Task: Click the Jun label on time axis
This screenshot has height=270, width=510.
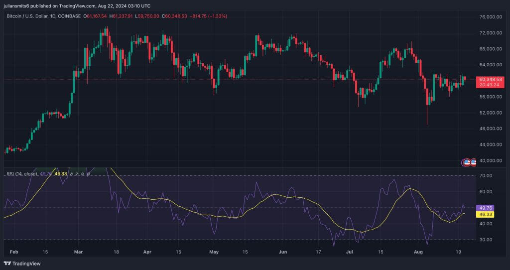Action: pyautogui.click(x=283, y=252)
